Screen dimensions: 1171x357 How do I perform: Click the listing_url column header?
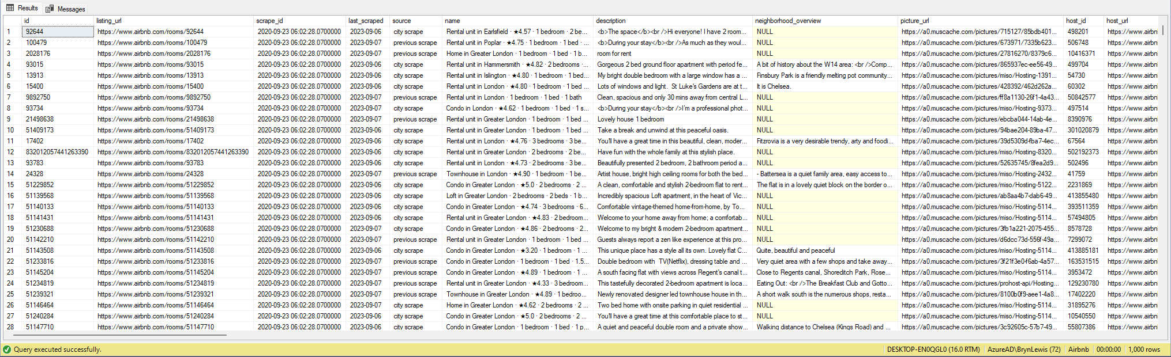click(108, 21)
